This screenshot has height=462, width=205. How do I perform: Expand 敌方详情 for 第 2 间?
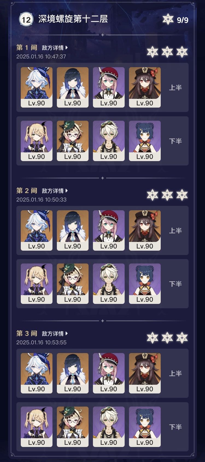click(55, 191)
